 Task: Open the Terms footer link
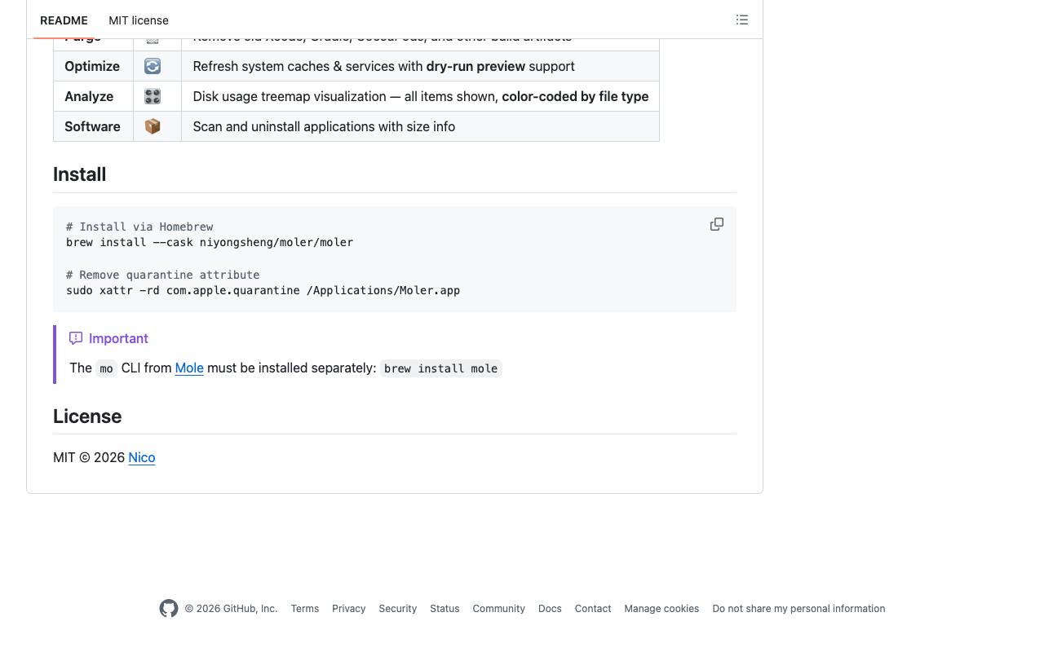(305, 609)
